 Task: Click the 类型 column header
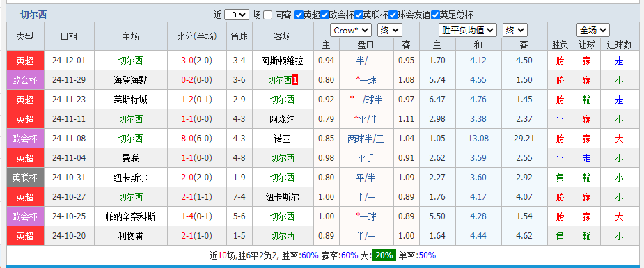coord(25,36)
